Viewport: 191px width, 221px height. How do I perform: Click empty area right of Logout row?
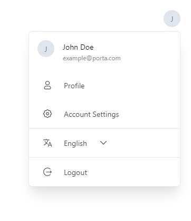click(133, 172)
